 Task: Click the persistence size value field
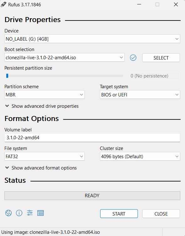tap(154, 76)
